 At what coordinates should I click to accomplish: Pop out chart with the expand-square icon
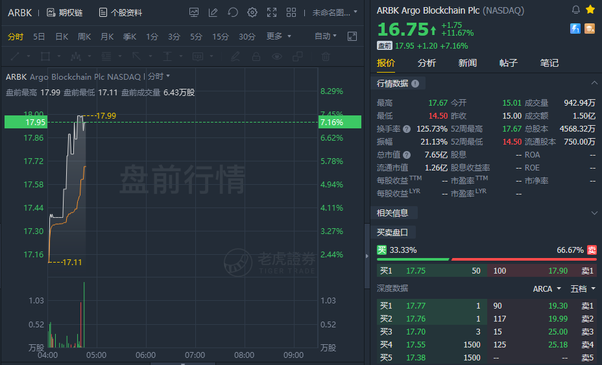click(352, 36)
